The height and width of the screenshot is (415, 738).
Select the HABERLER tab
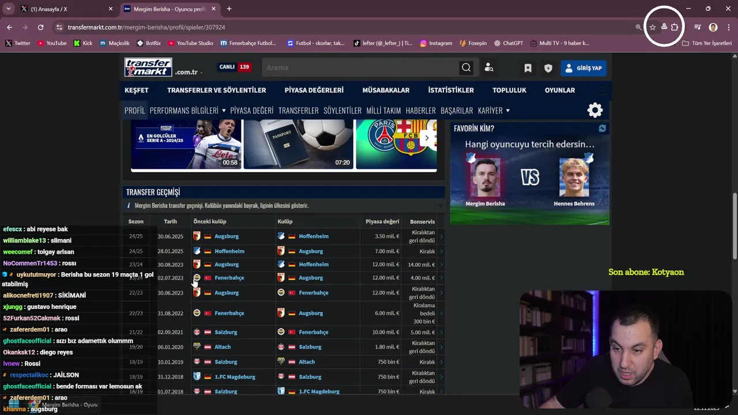point(421,110)
